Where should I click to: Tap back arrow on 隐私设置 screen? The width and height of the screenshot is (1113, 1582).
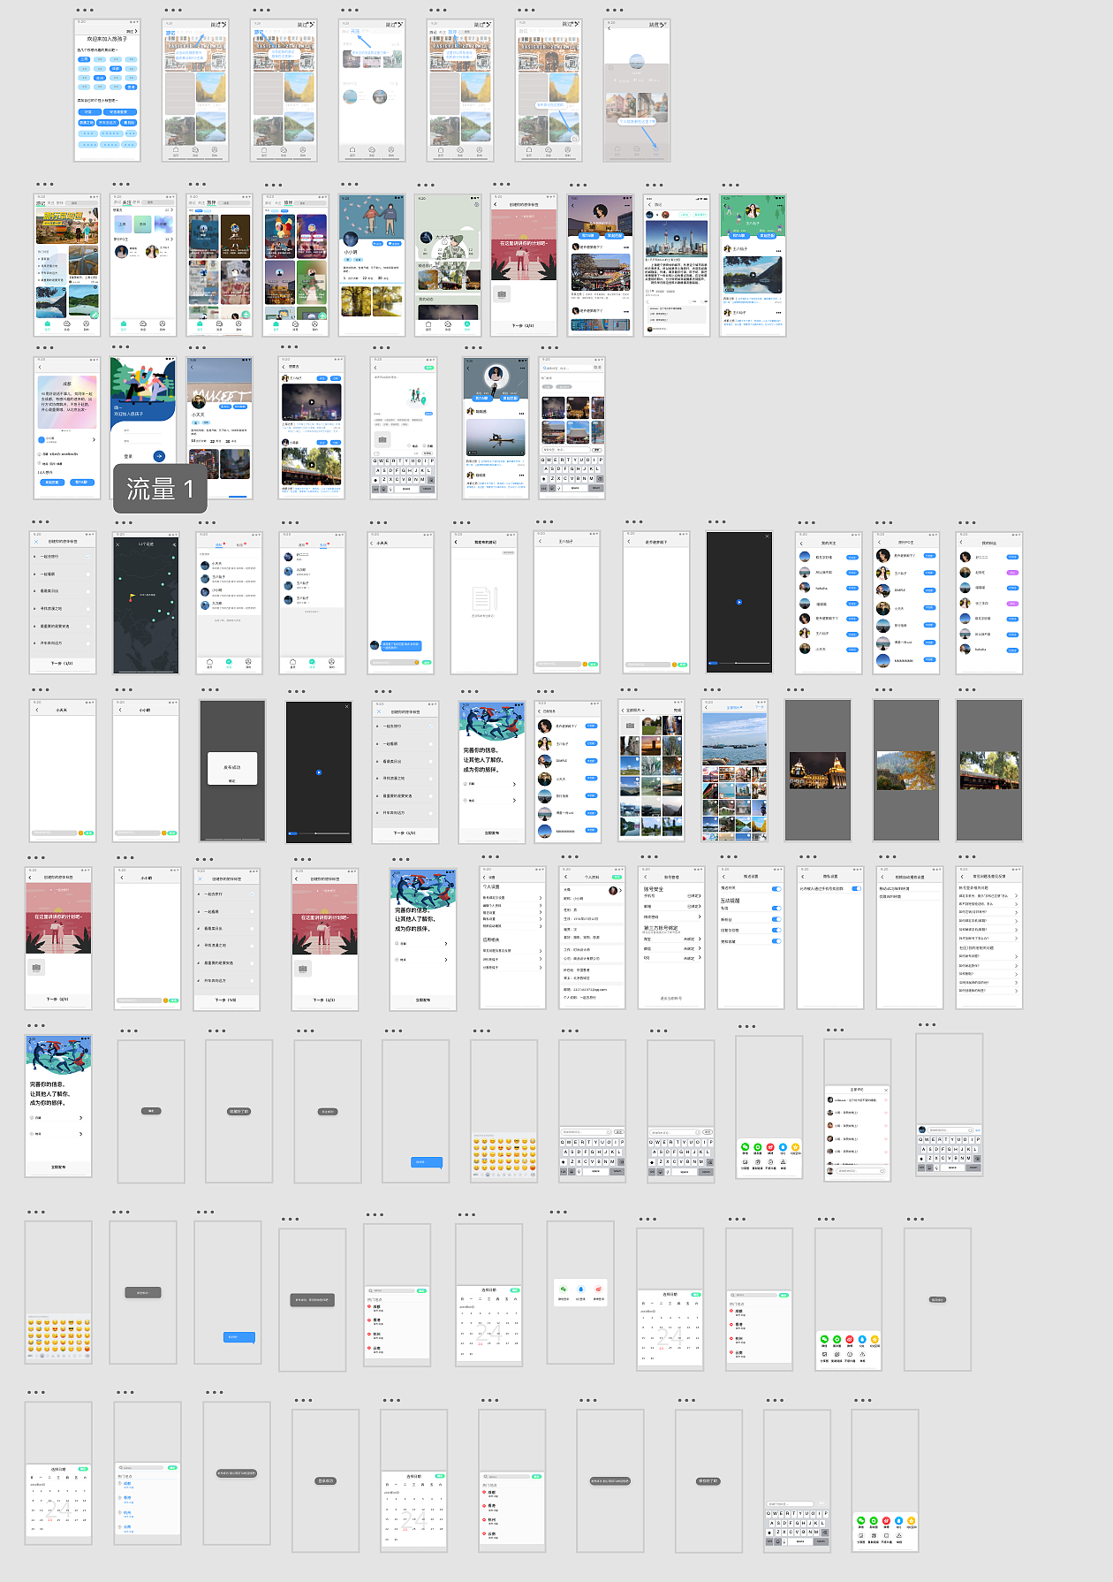pos(803,877)
